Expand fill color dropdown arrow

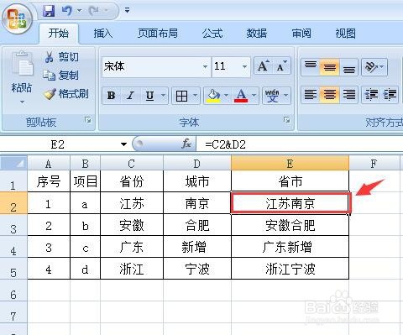tap(226, 96)
